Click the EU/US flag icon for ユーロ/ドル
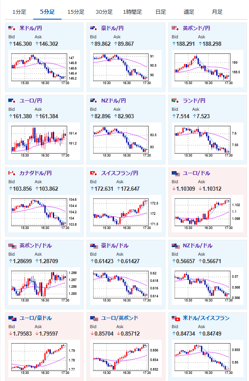 (175, 173)
